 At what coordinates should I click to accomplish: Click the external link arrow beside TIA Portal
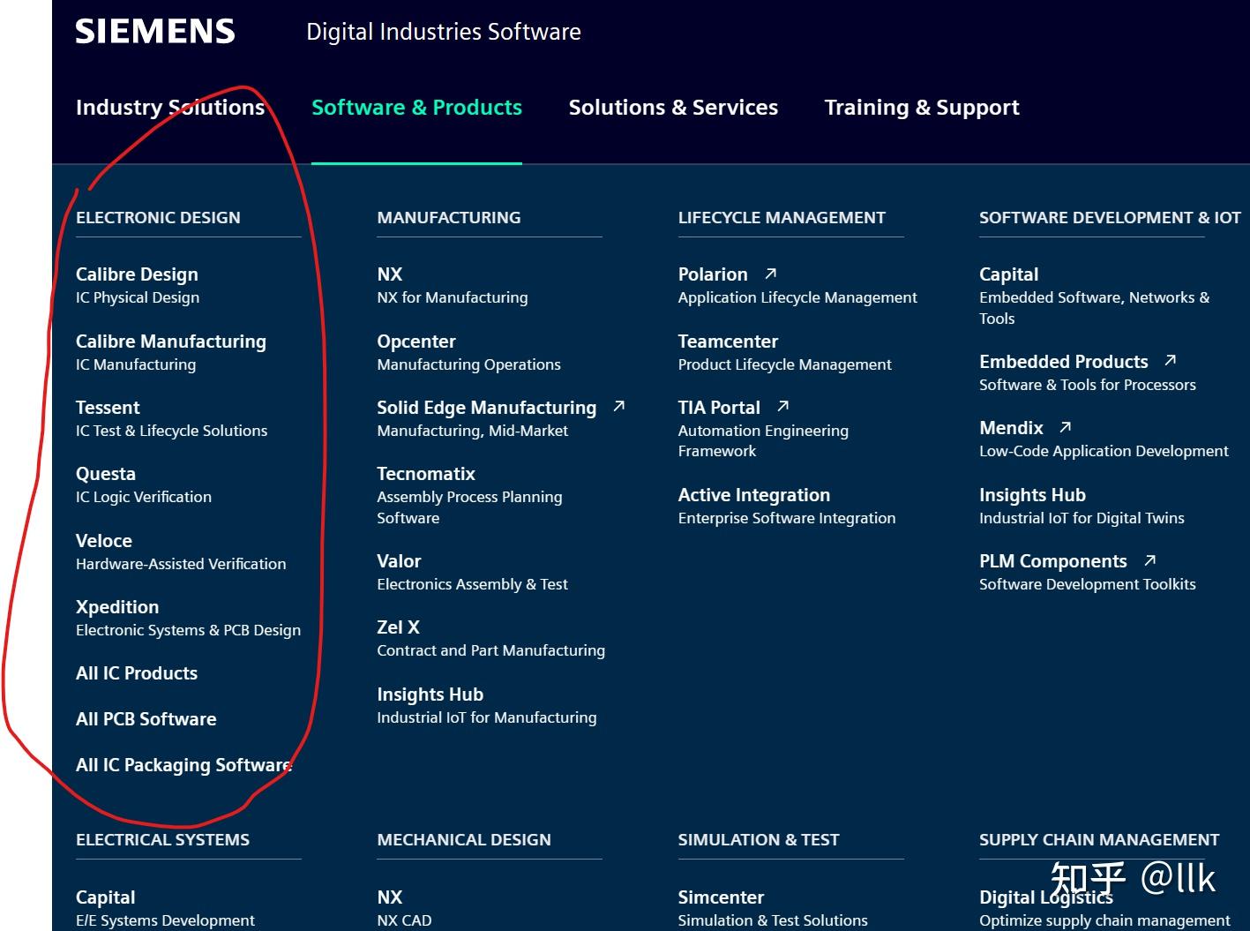click(782, 406)
